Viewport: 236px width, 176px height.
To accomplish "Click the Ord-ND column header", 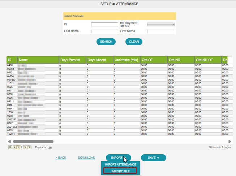I will point(181,60).
